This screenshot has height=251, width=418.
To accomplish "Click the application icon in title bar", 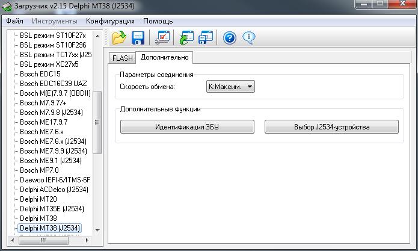I will [x=7, y=7].
